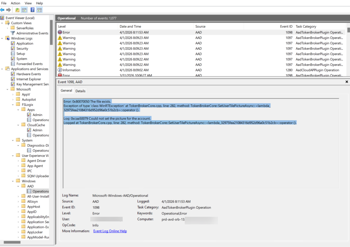This screenshot has height=247, width=350.
Task: Click the console tree vertical scrollbar thumb
Action: [x=51, y=32]
